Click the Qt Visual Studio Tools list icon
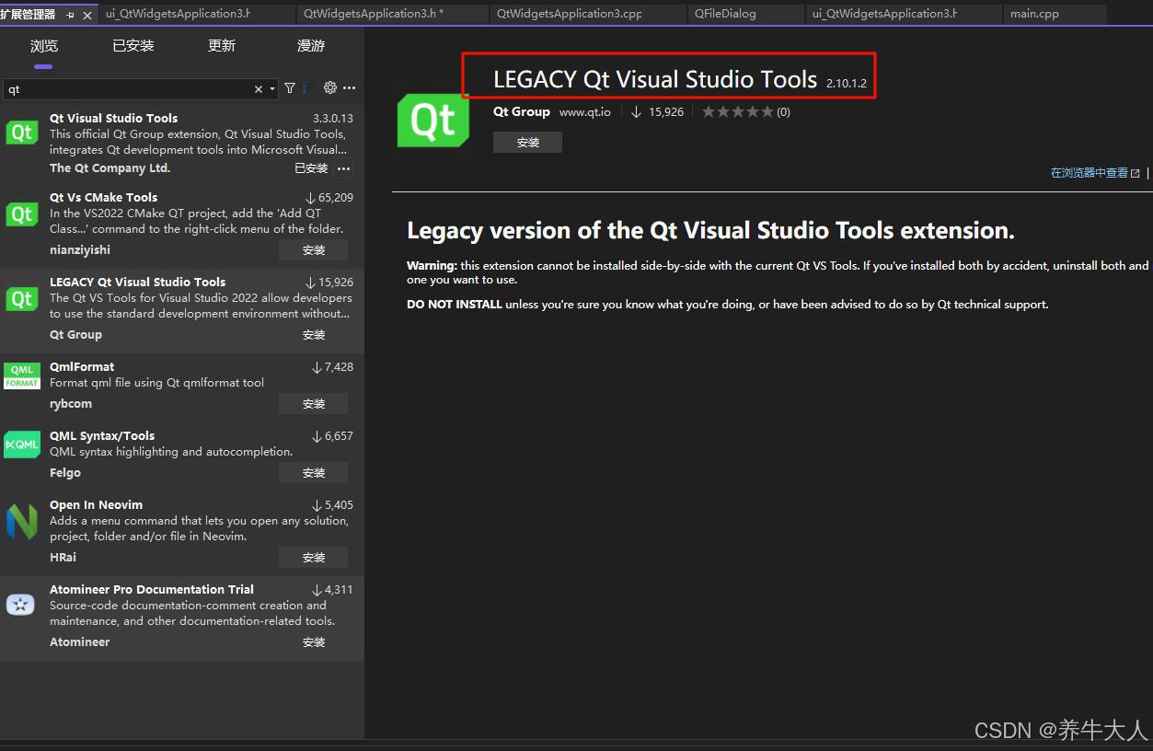This screenshot has width=1153, height=751. pyautogui.click(x=21, y=133)
